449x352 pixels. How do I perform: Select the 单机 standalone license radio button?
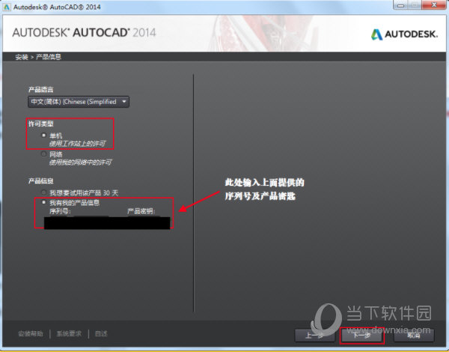pyautogui.click(x=44, y=135)
